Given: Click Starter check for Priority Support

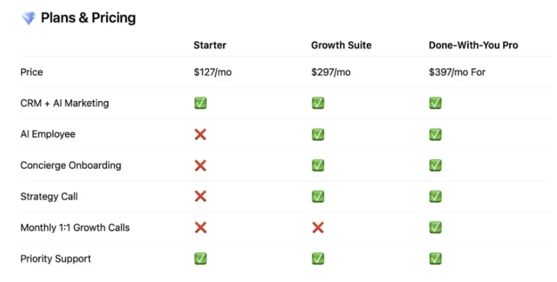Looking at the screenshot, I should [201, 259].
